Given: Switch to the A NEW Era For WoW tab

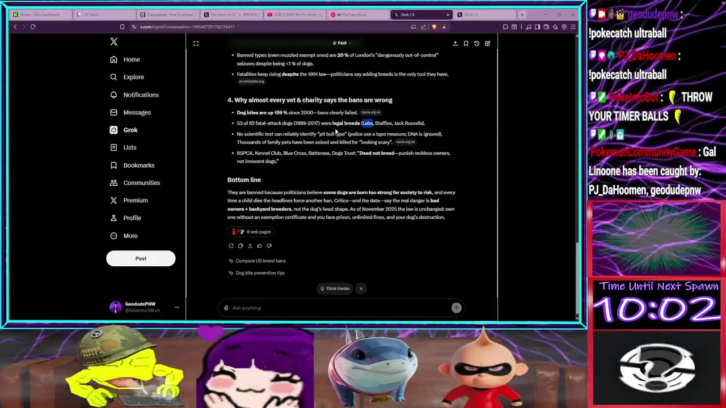Looking at the screenshot, I should tap(294, 14).
